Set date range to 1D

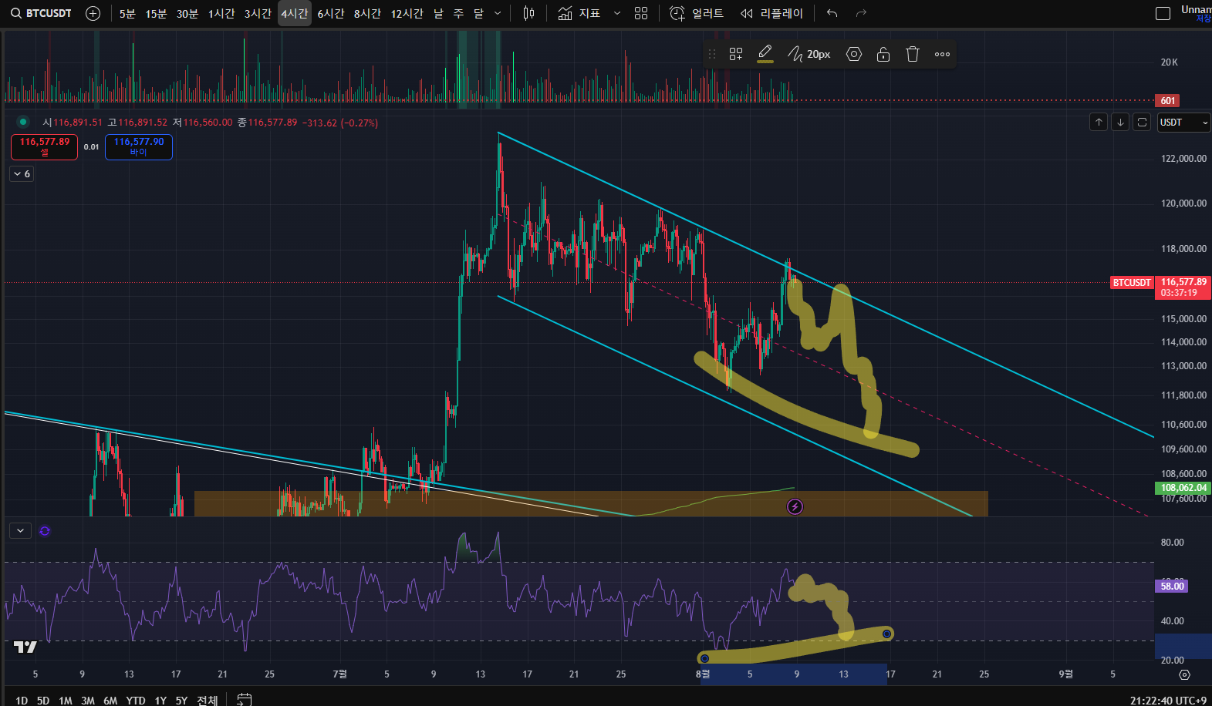click(x=22, y=700)
